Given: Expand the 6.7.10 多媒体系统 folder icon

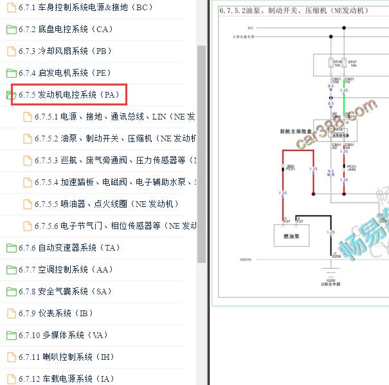Looking at the screenshot, I should 11,335.
